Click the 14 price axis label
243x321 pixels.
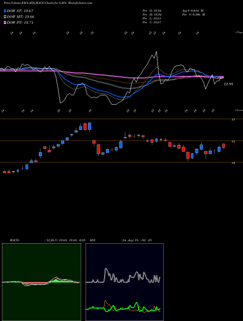233,141
